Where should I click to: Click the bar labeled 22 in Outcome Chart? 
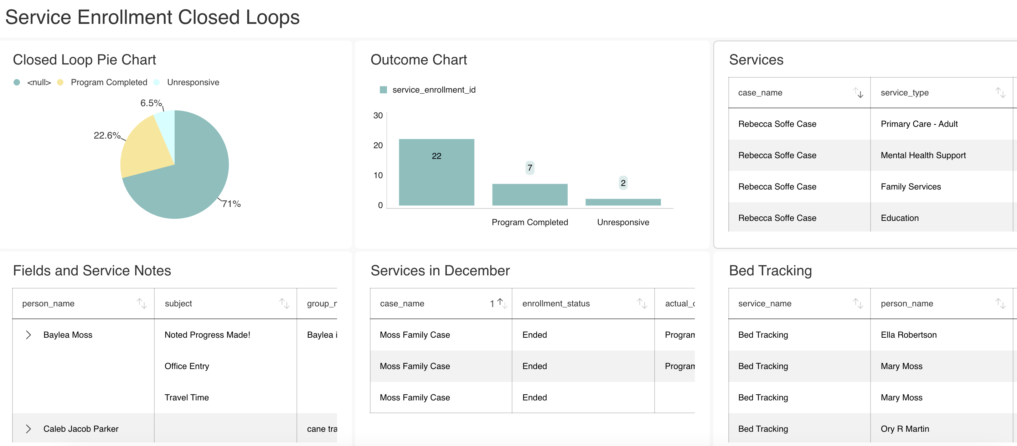436,172
